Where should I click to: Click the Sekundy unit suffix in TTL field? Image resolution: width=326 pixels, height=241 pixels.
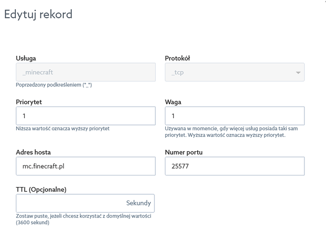tap(138, 203)
